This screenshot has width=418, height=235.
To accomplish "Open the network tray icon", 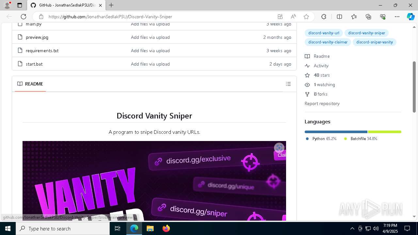I will tap(368, 228).
